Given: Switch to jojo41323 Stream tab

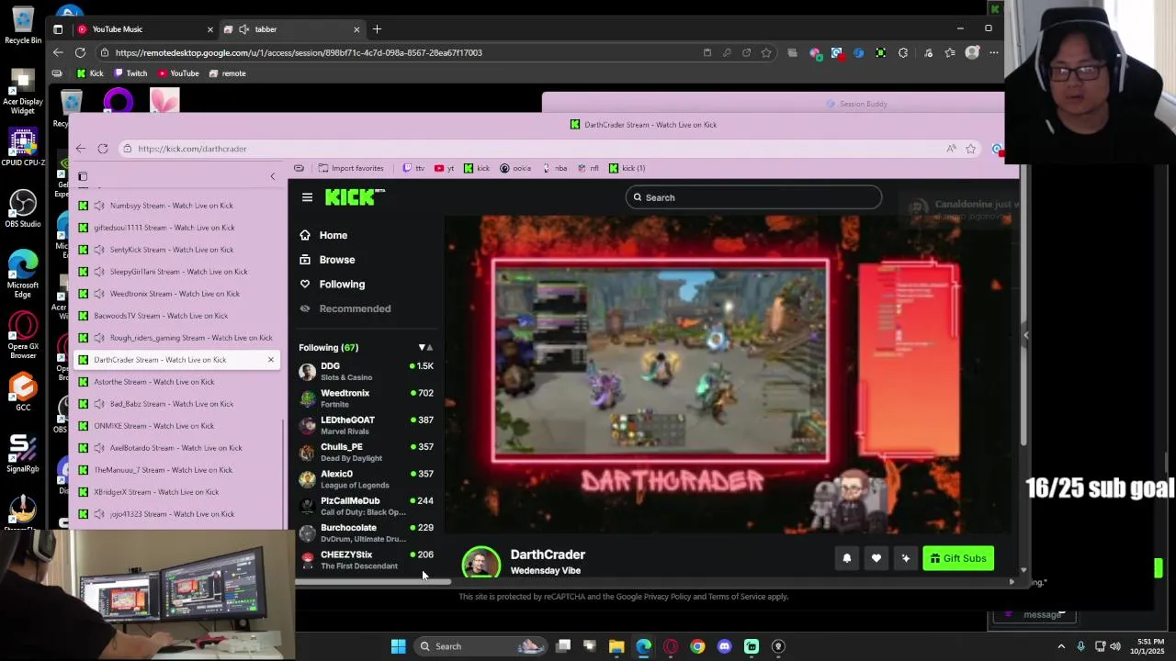Looking at the screenshot, I should pyautogui.click(x=175, y=514).
